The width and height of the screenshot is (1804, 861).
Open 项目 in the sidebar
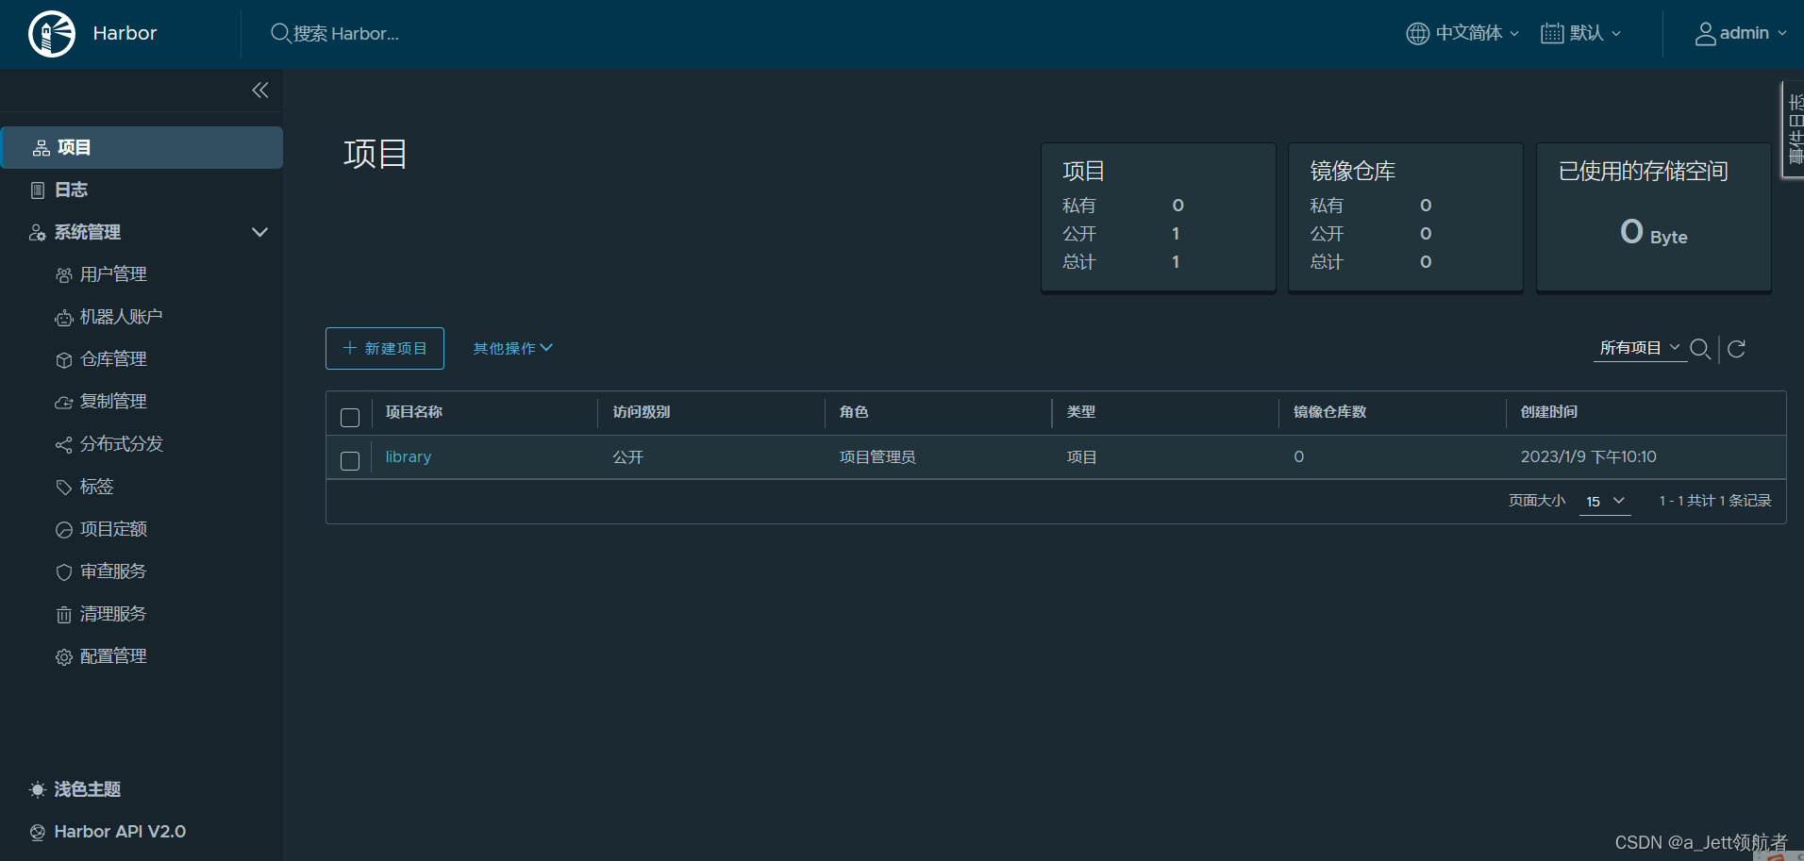142,148
